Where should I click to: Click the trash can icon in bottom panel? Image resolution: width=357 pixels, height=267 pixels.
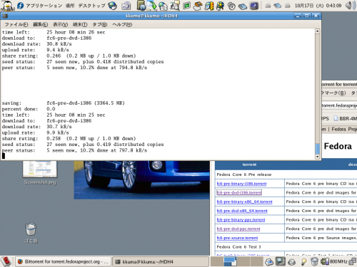click(314, 261)
